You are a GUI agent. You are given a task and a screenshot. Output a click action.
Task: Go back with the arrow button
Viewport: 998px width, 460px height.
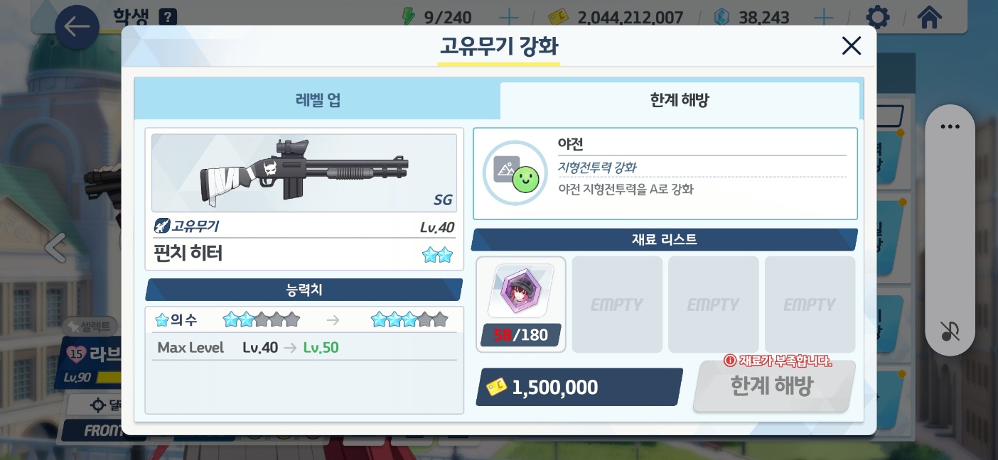(76, 27)
